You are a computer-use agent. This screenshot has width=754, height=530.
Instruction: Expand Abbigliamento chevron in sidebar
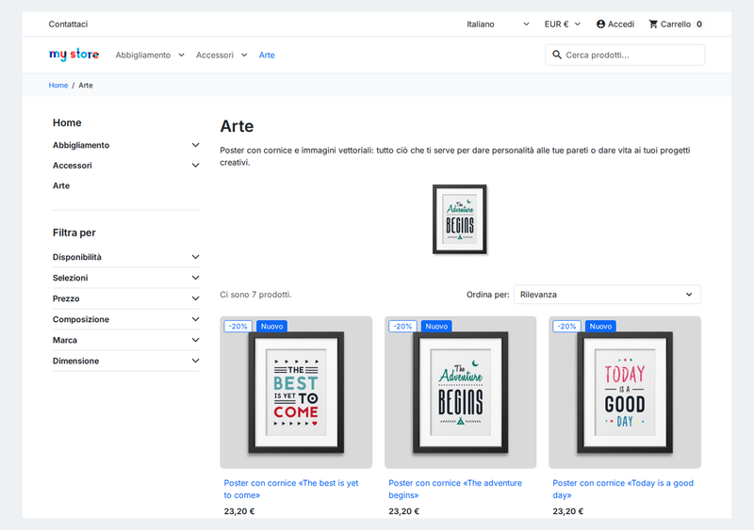click(195, 145)
